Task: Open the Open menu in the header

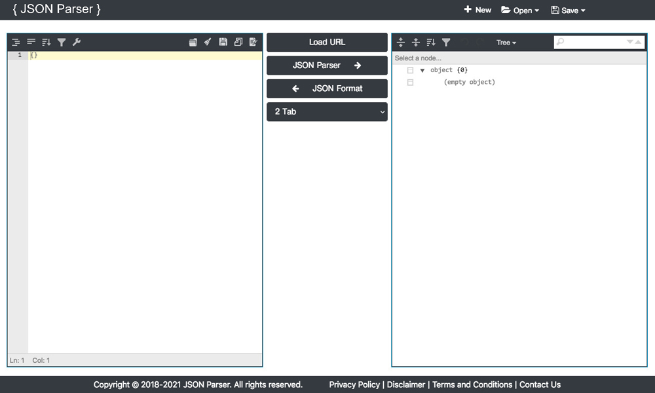Action: (x=520, y=10)
